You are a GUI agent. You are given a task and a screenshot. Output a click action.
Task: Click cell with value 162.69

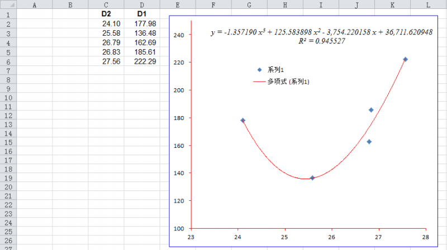pyautogui.click(x=142, y=42)
